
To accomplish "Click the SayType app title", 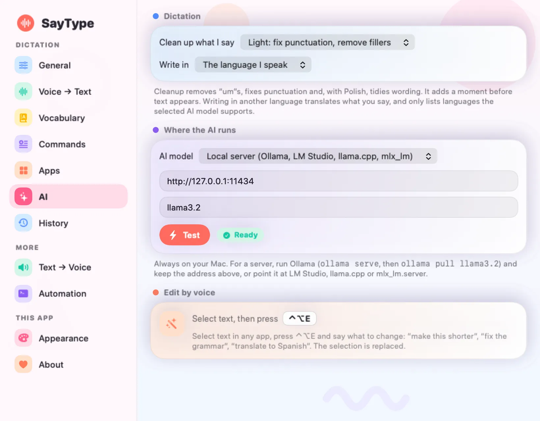I will click(68, 23).
